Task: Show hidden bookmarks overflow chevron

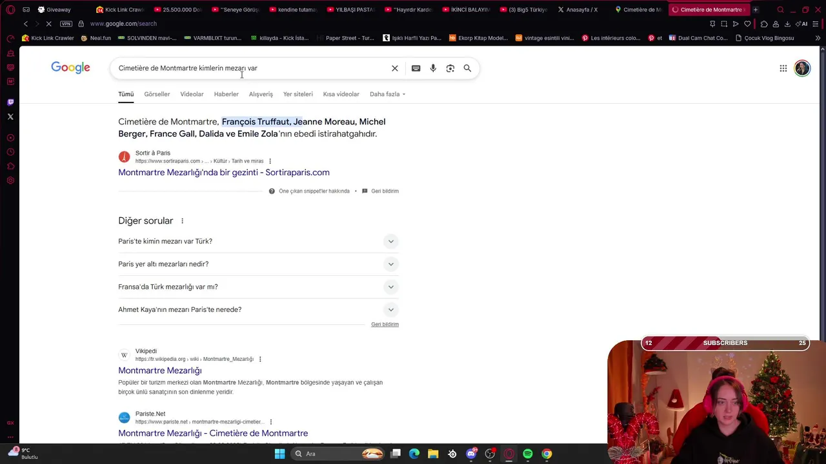Action: (x=818, y=38)
